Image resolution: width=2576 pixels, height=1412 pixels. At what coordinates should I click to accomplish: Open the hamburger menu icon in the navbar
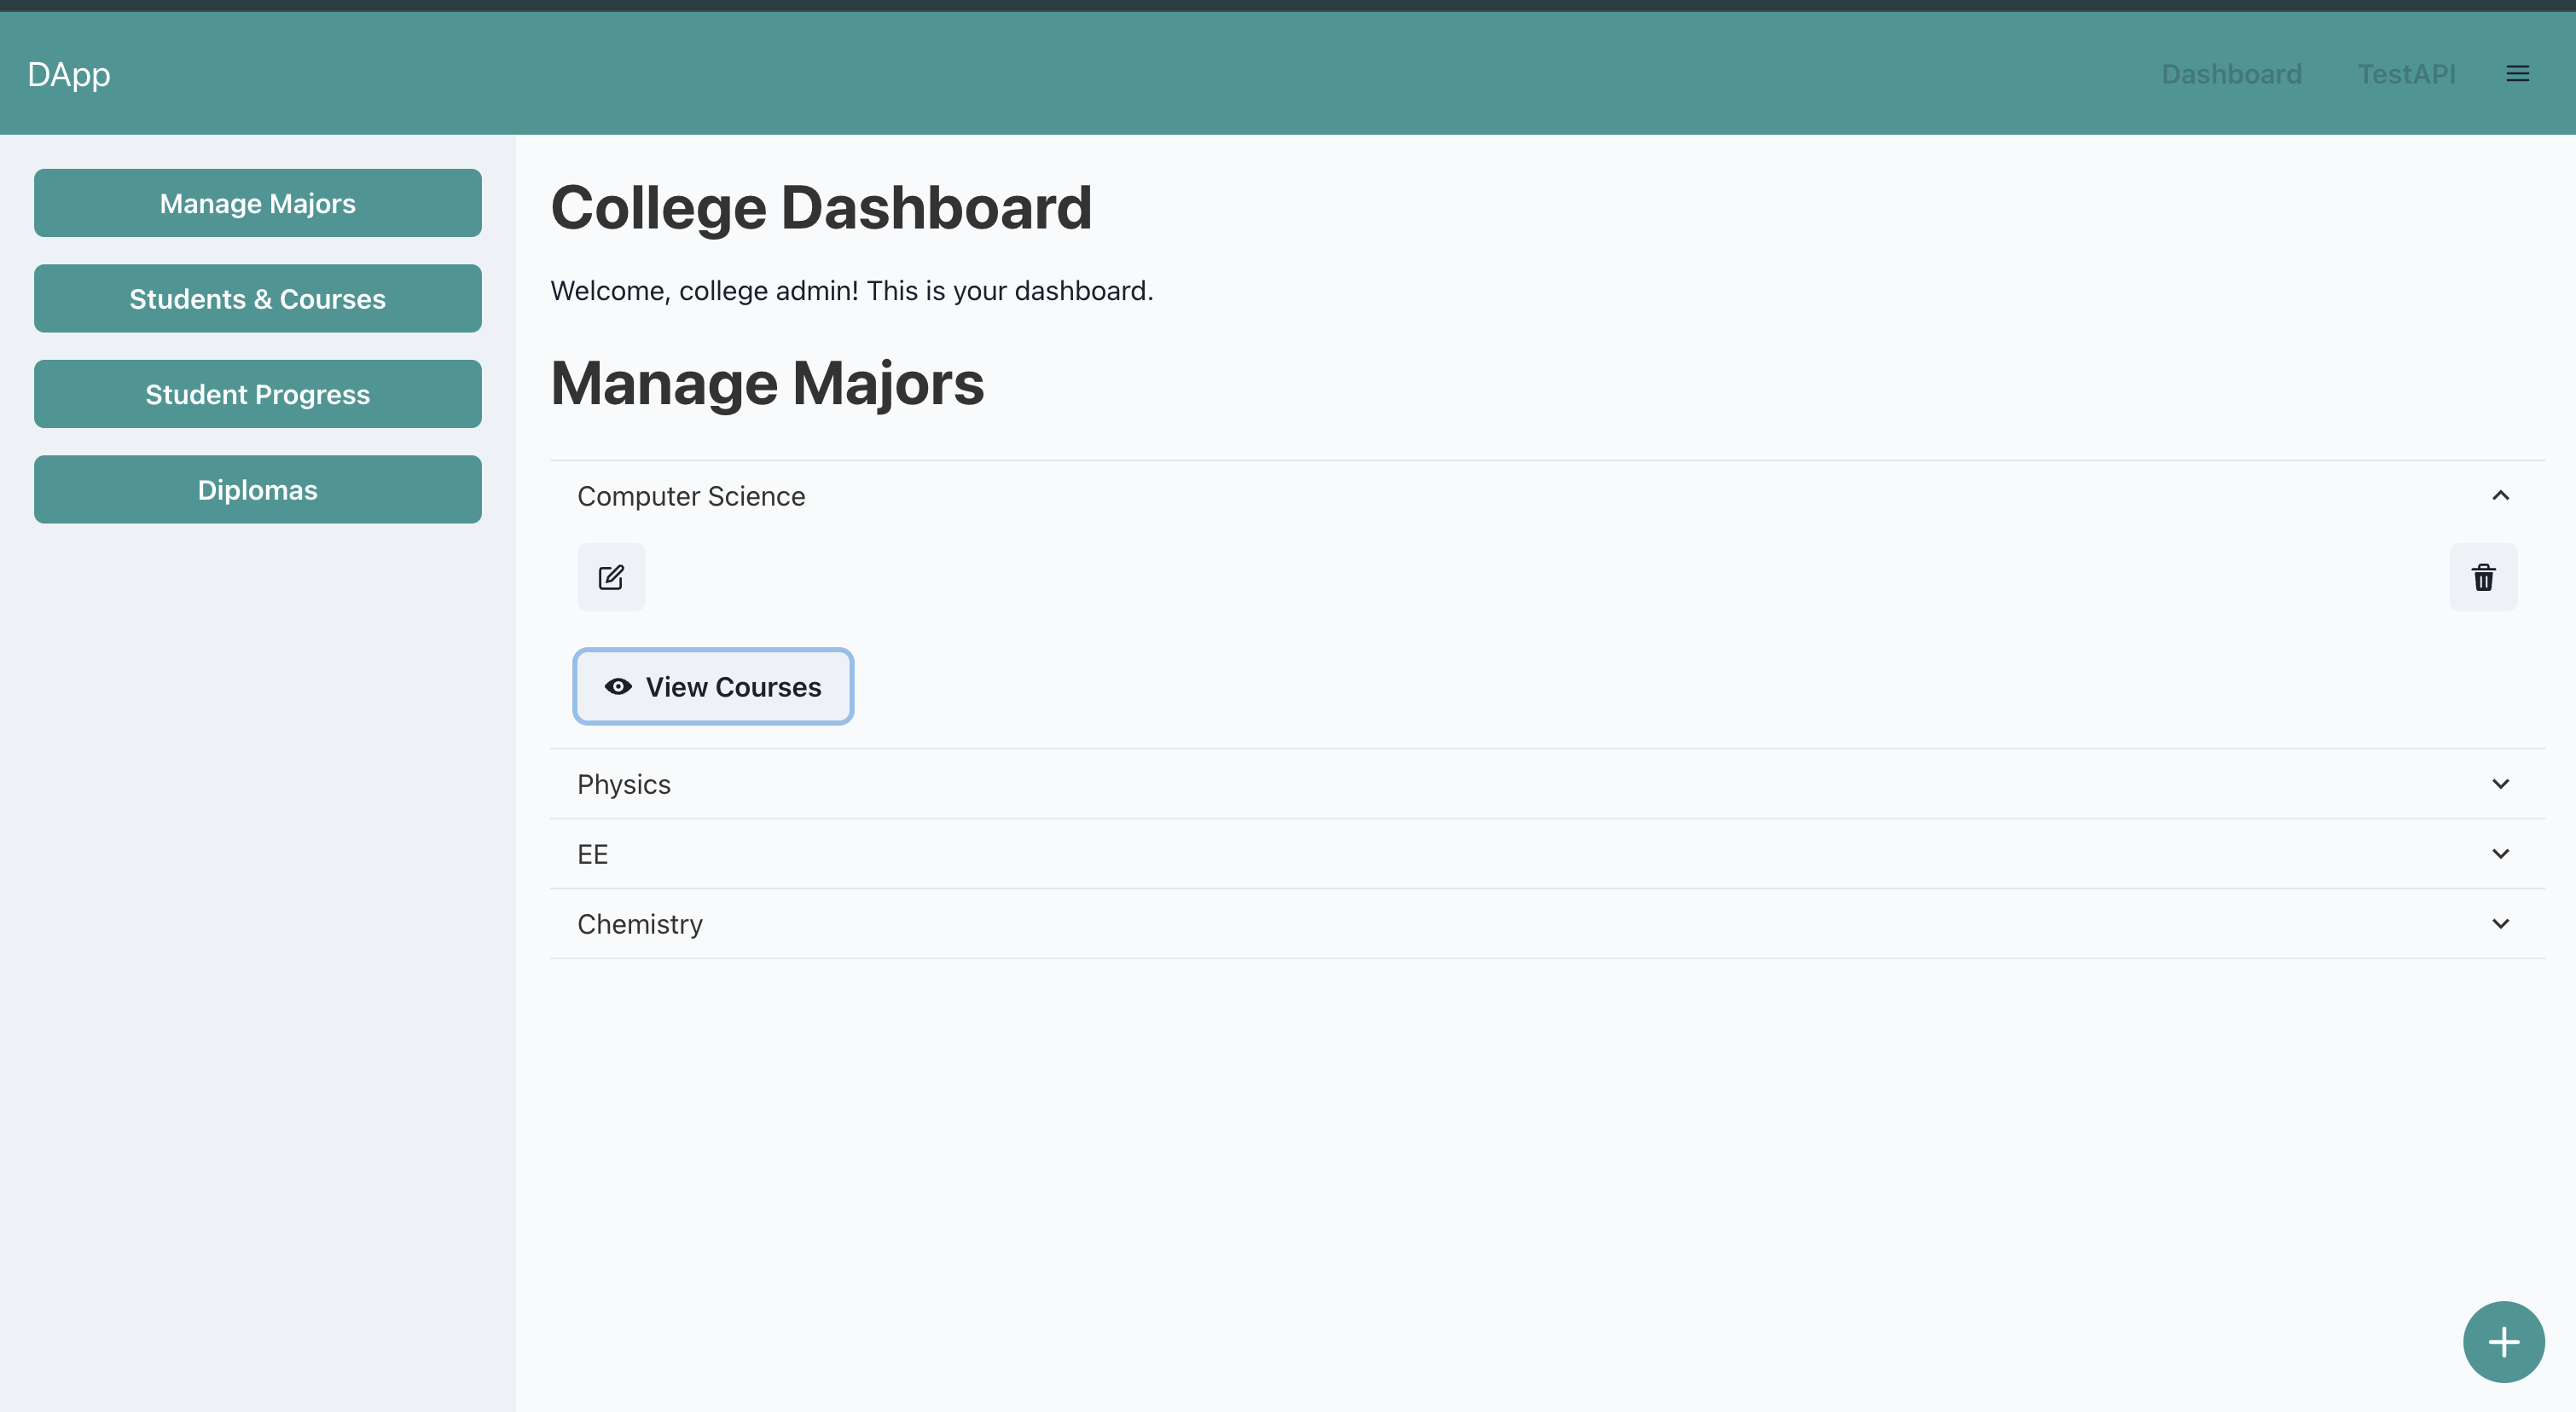[2517, 74]
